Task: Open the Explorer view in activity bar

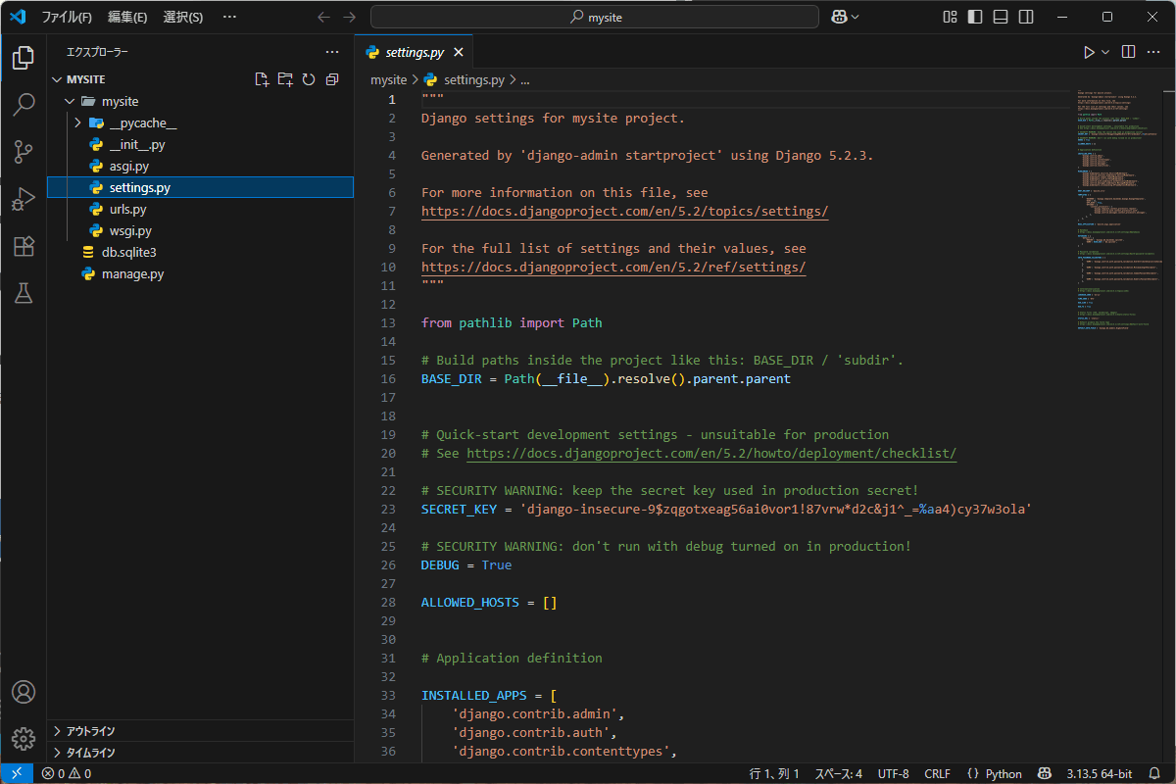Action: click(24, 58)
